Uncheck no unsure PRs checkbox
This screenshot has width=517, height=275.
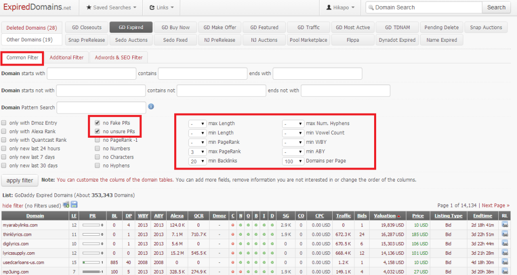click(97, 131)
